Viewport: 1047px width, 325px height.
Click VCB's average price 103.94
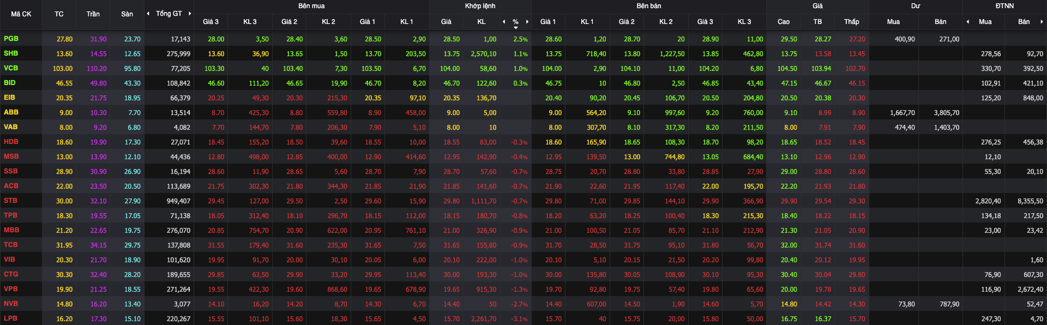pos(821,69)
